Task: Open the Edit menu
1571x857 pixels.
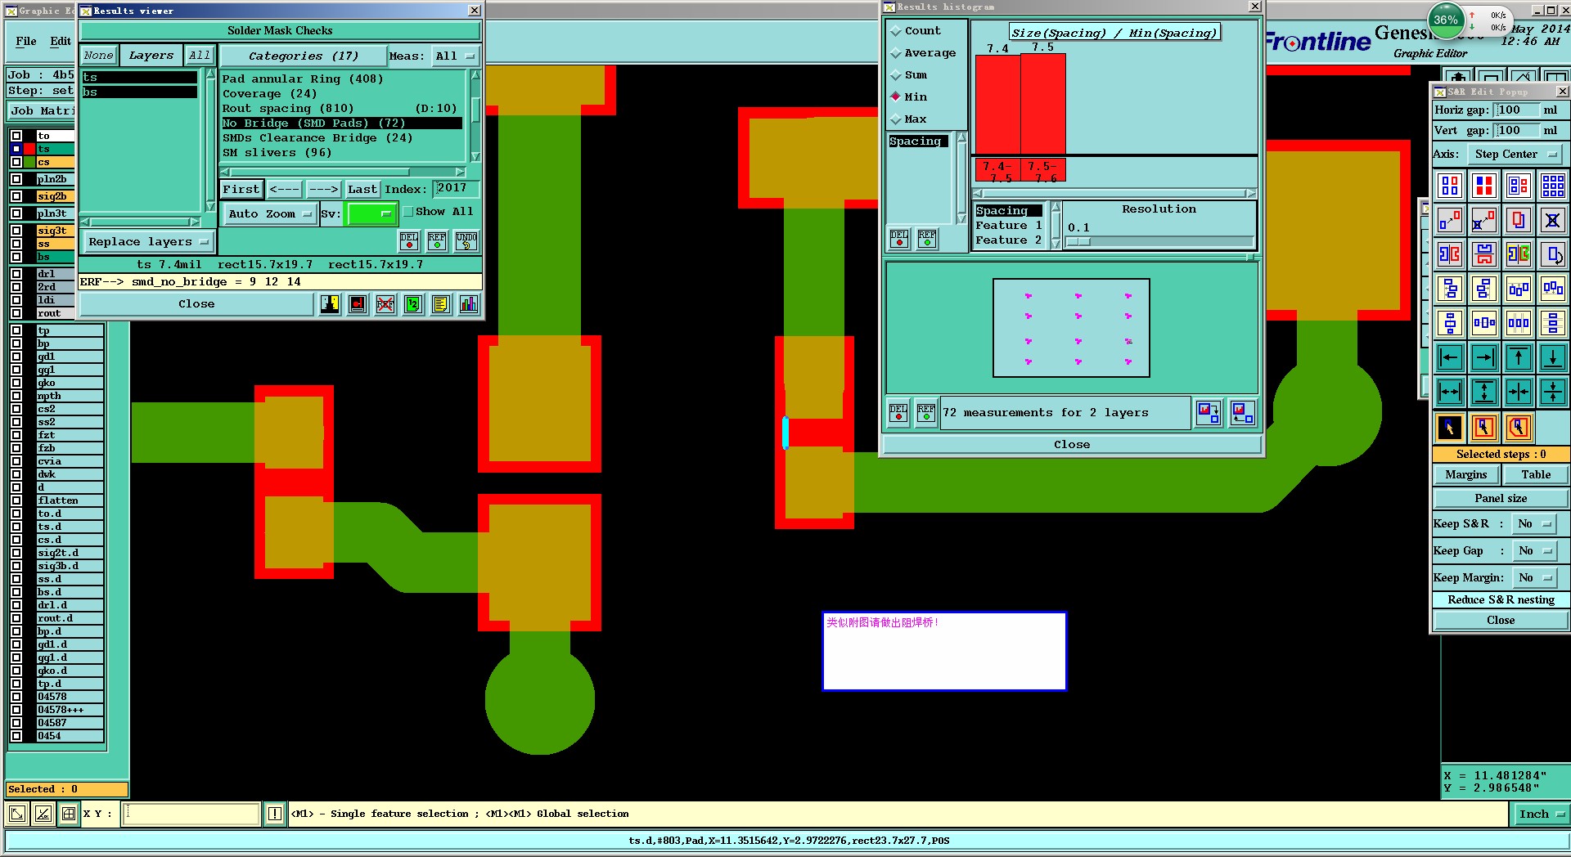Action: point(61,41)
